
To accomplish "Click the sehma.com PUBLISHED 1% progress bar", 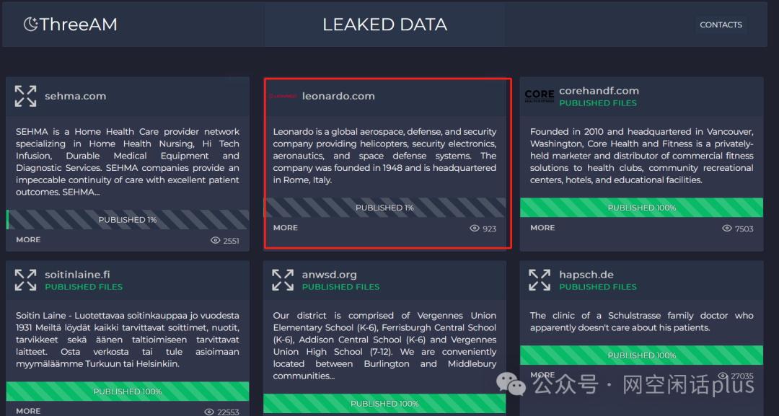I will coord(128,220).
